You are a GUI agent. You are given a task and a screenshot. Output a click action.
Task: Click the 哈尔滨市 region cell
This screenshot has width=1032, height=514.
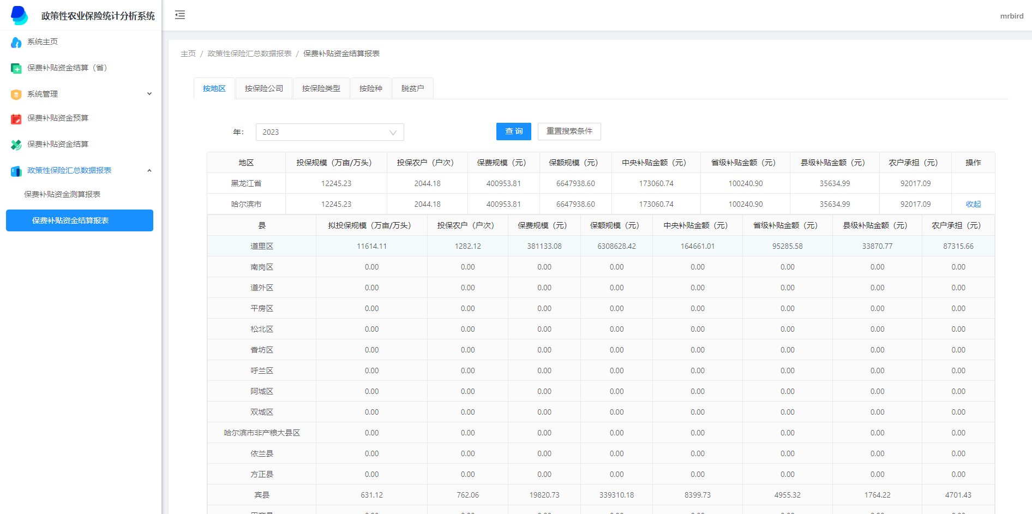coord(246,204)
